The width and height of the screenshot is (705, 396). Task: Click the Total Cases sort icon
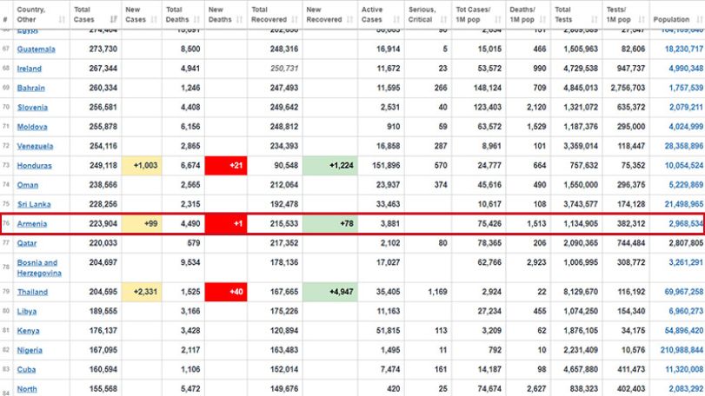pyautogui.click(x=114, y=19)
